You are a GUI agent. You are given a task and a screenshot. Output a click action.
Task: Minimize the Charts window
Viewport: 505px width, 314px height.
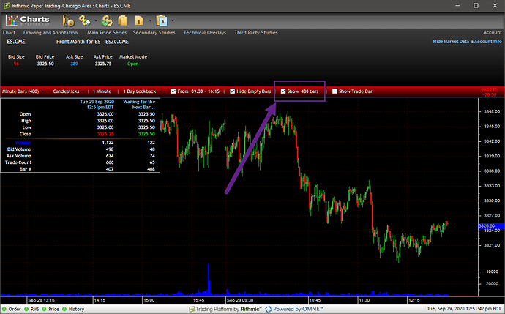pyautogui.click(x=457, y=5)
